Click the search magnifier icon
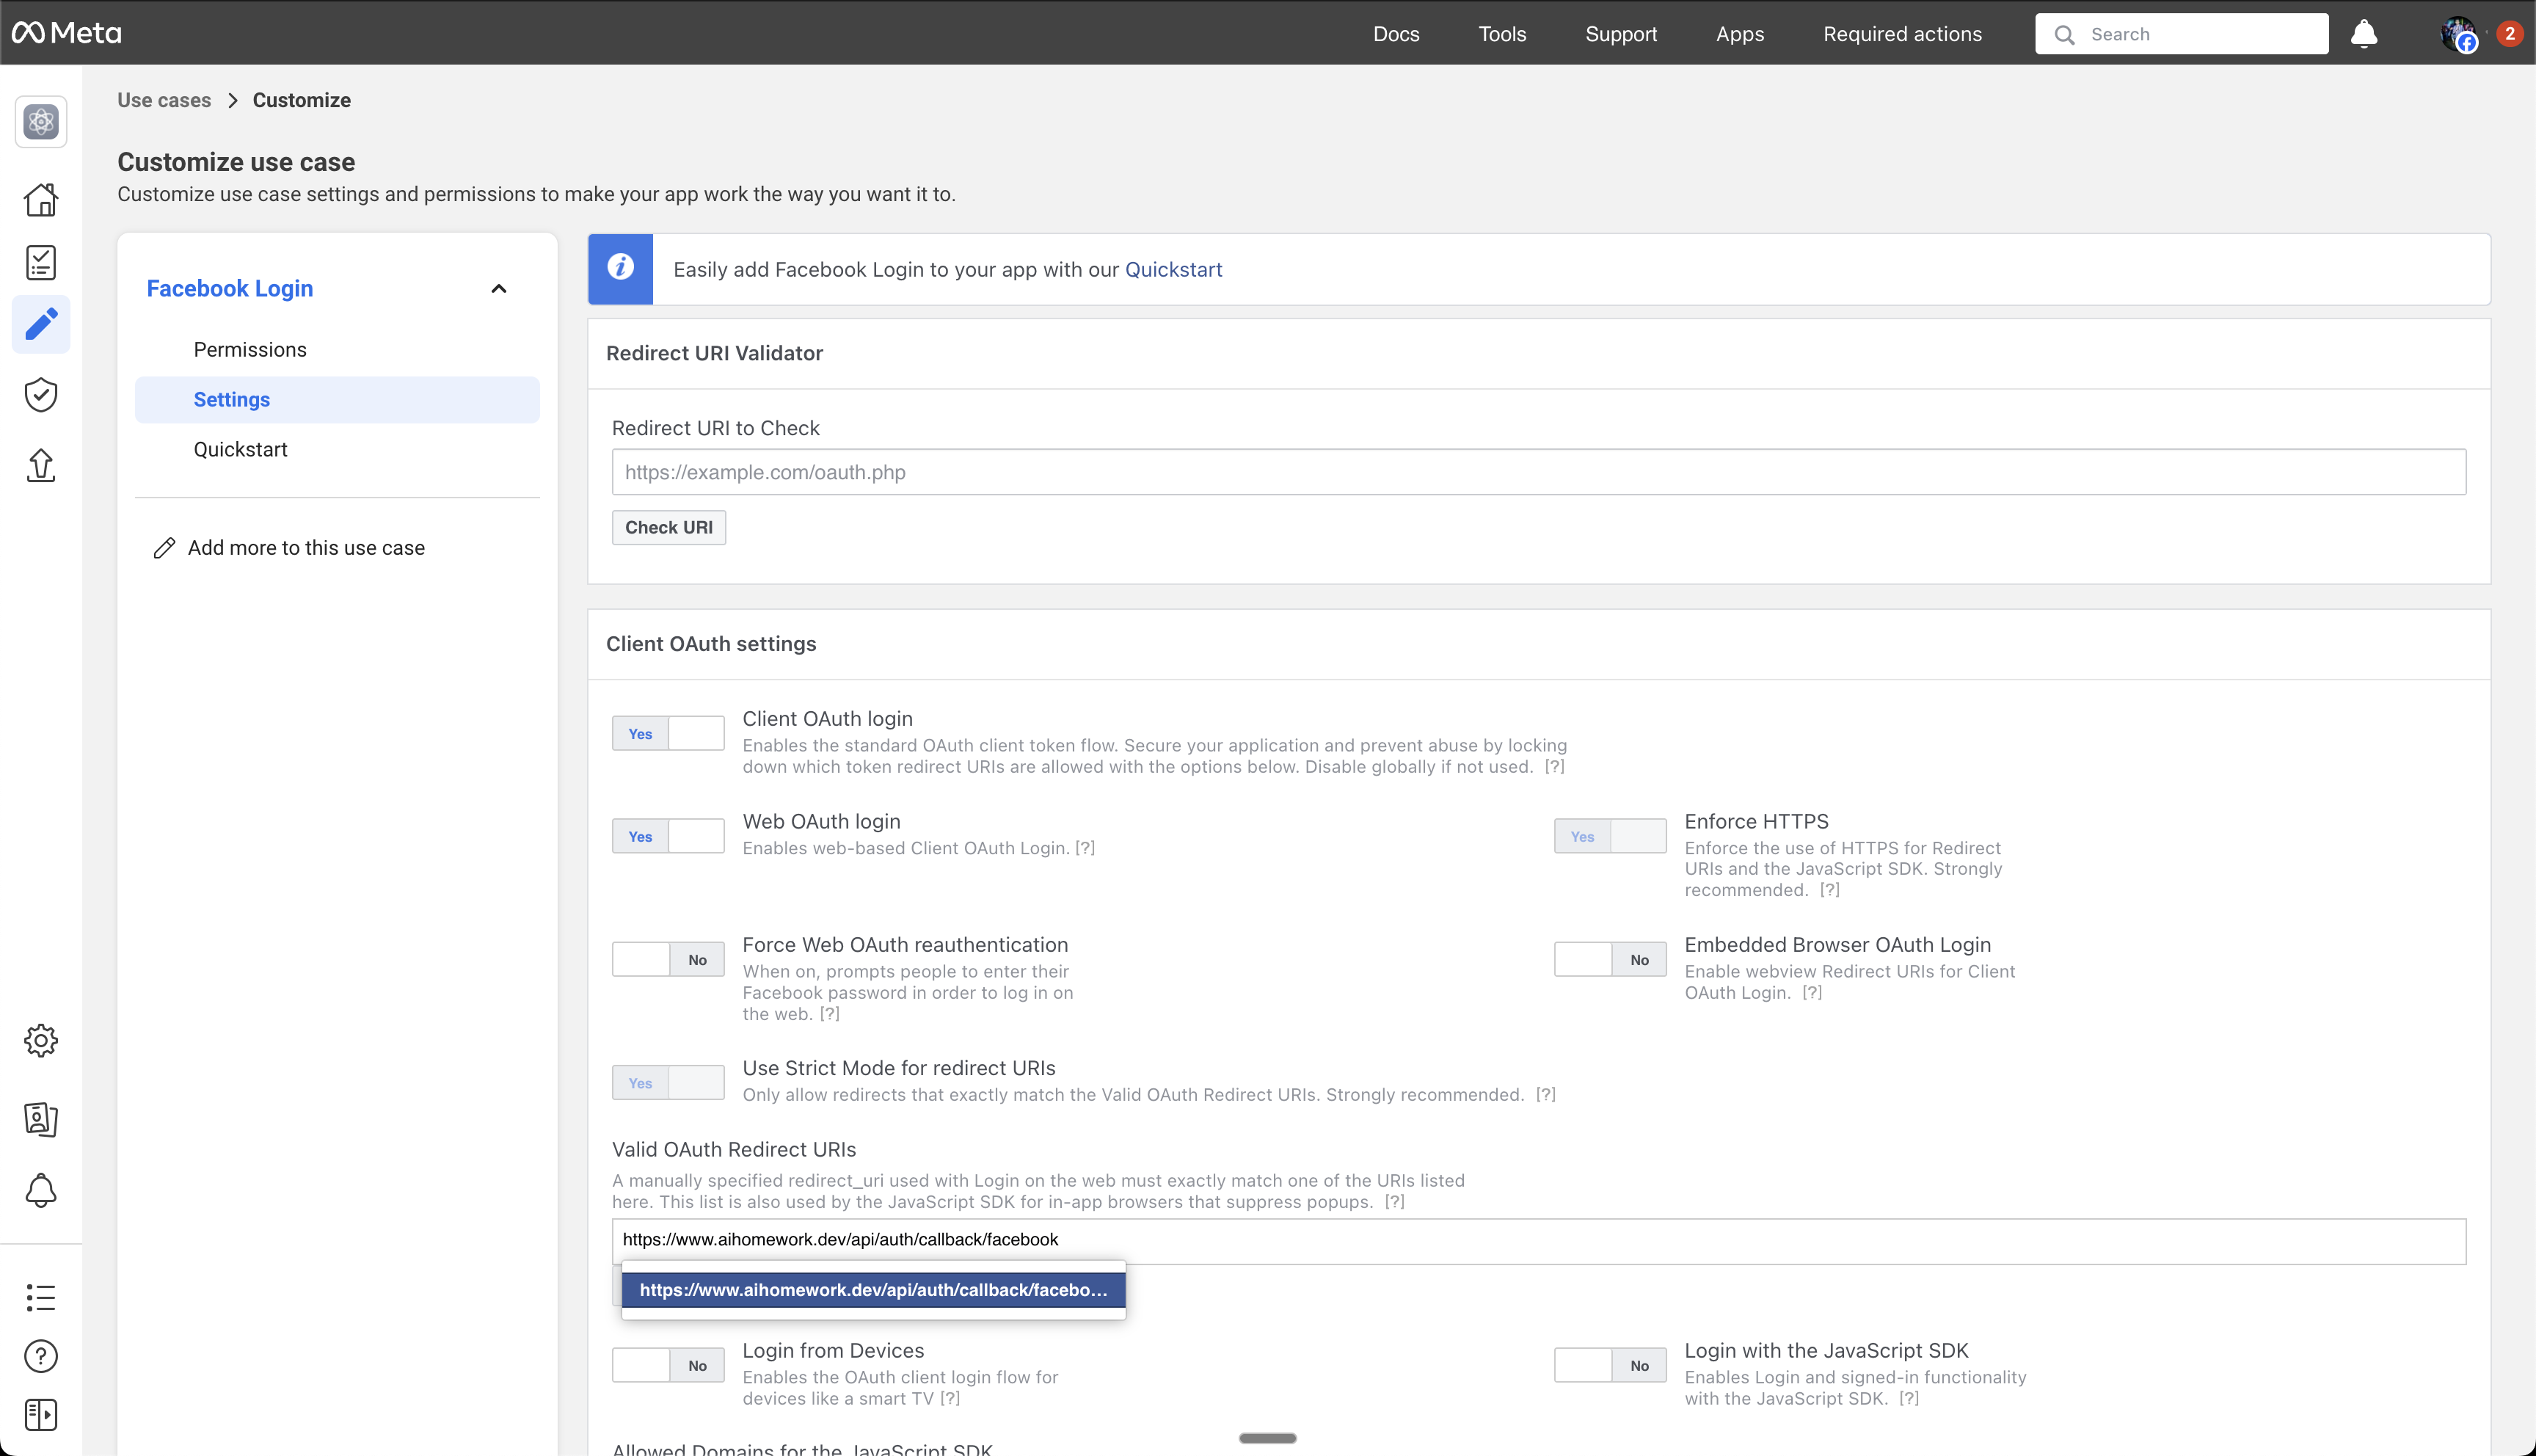Screen dimensions: 2536x1456 2064,35
